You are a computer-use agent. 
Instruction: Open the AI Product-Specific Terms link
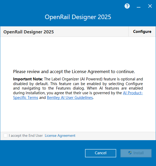pyautogui.click(x=133, y=93)
